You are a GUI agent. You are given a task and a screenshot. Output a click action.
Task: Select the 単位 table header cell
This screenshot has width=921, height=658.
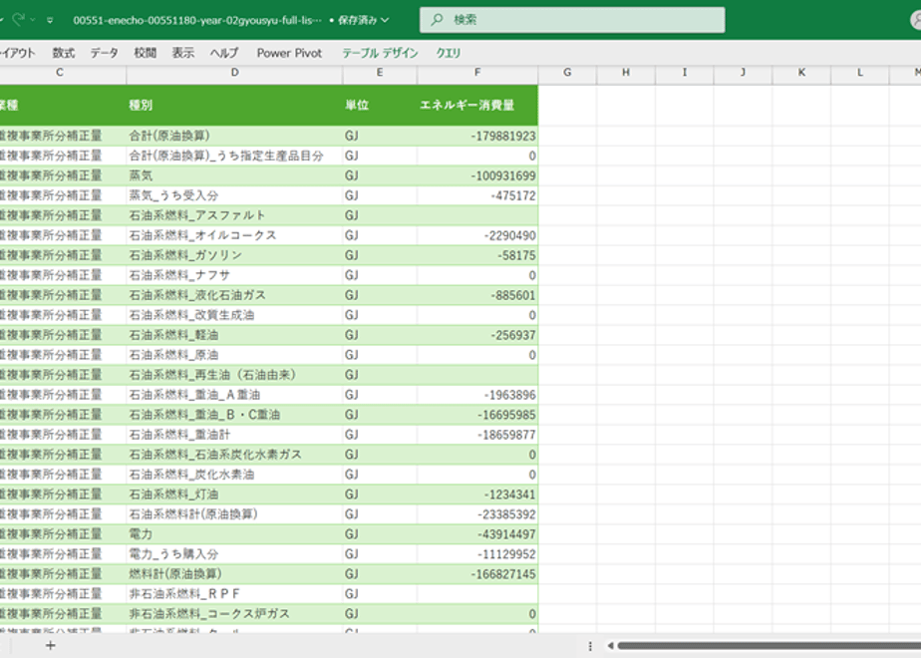click(380, 105)
